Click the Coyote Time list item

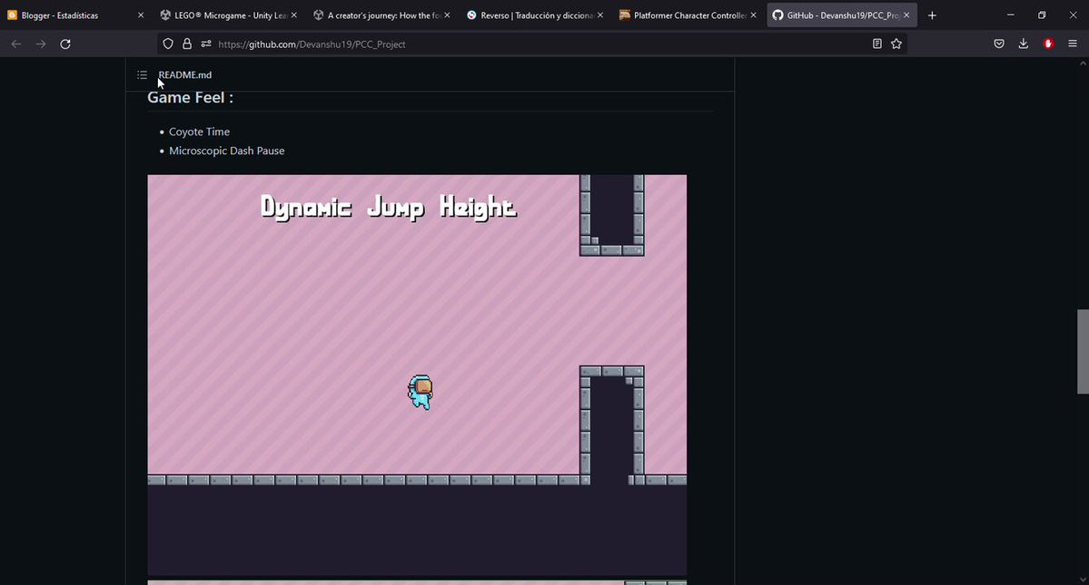tap(199, 132)
